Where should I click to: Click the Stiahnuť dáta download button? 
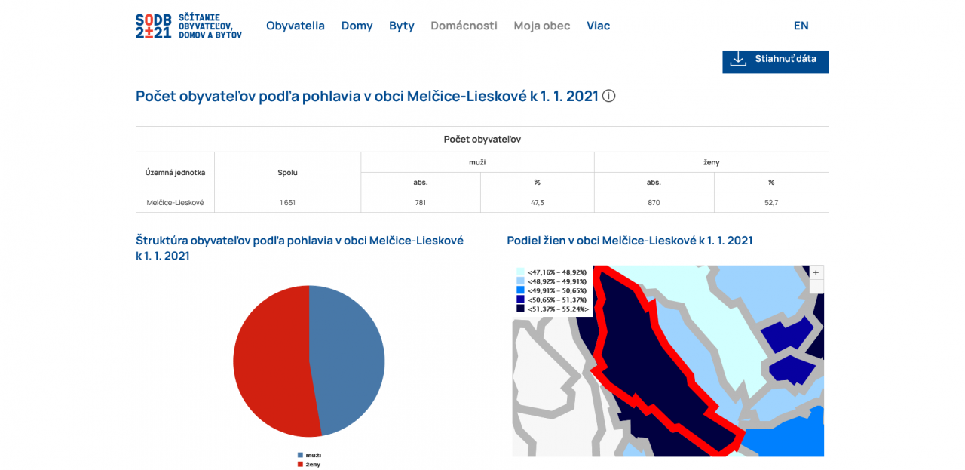pyautogui.click(x=775, y=59)
